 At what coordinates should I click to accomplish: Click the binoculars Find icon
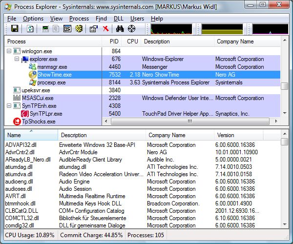[x=120, y=29]
